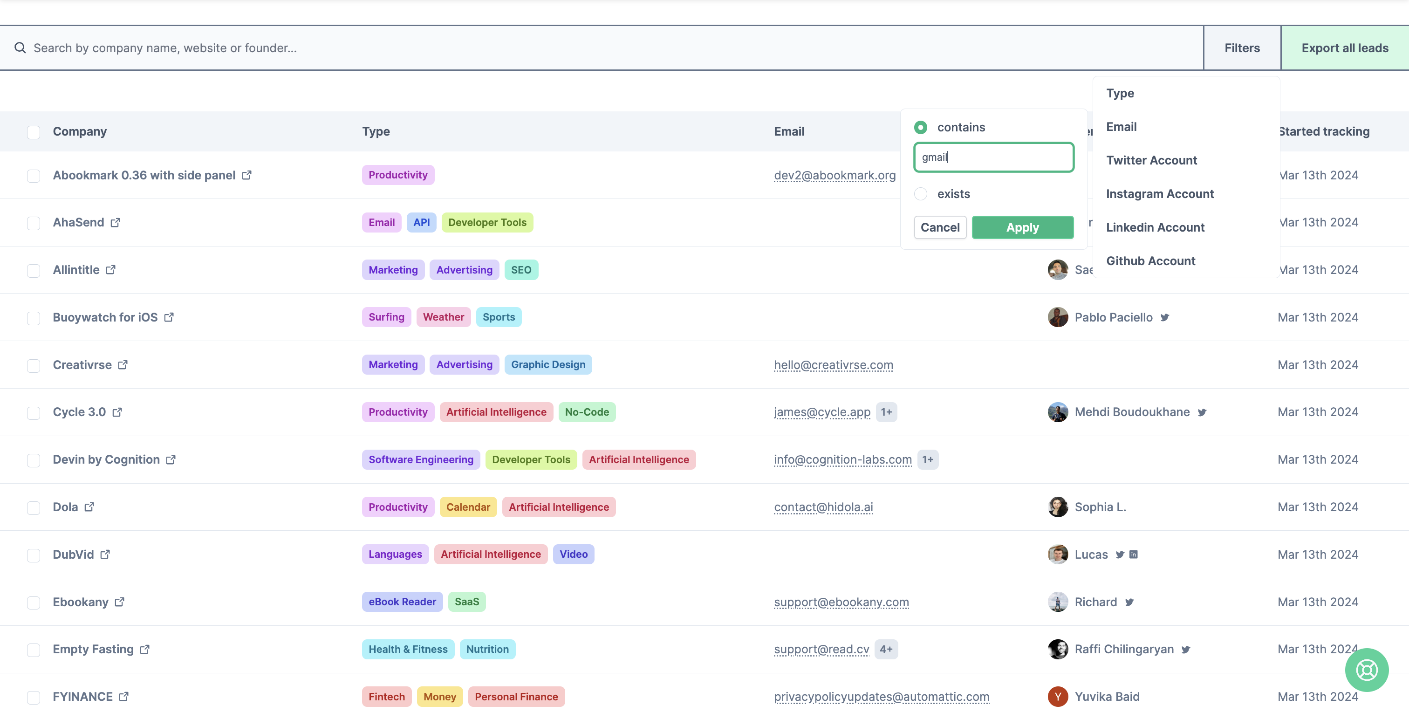Expand the 4+ emails badge for Empty Fasting
The image size is (1409, 712).
[x=886, y=649]
